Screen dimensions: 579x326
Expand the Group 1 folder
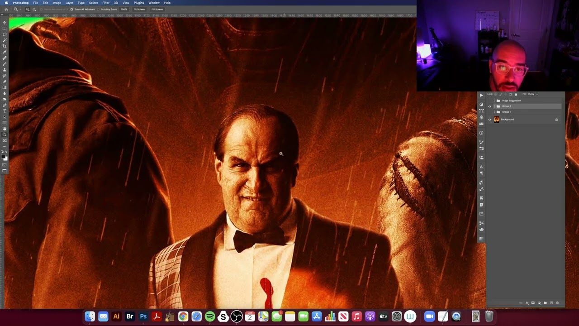[x=495, y=112]
